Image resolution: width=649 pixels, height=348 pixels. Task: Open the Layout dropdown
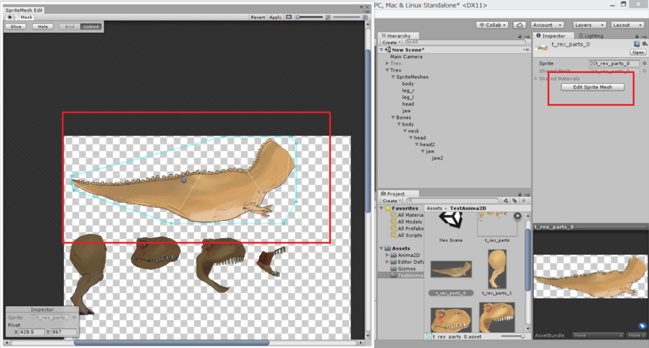[627, 25]
